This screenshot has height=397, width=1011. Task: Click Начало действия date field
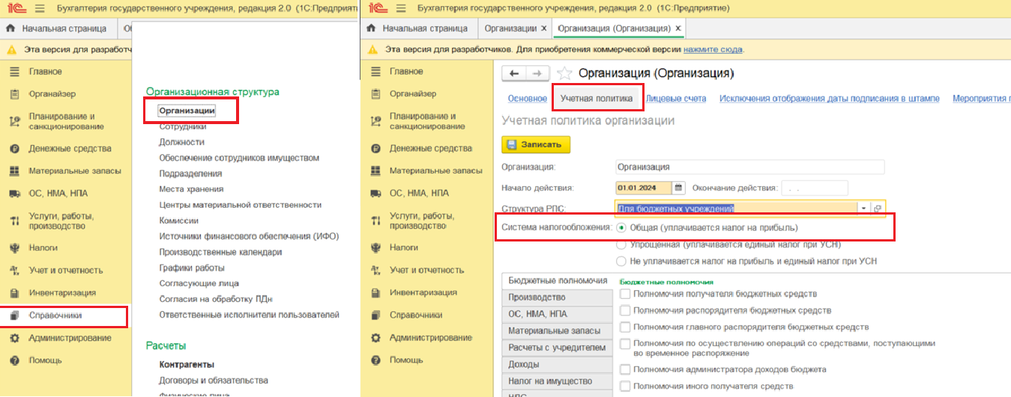pos(644,188)
